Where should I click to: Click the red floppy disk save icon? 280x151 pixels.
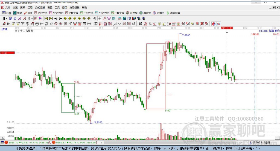coord(134,19)
